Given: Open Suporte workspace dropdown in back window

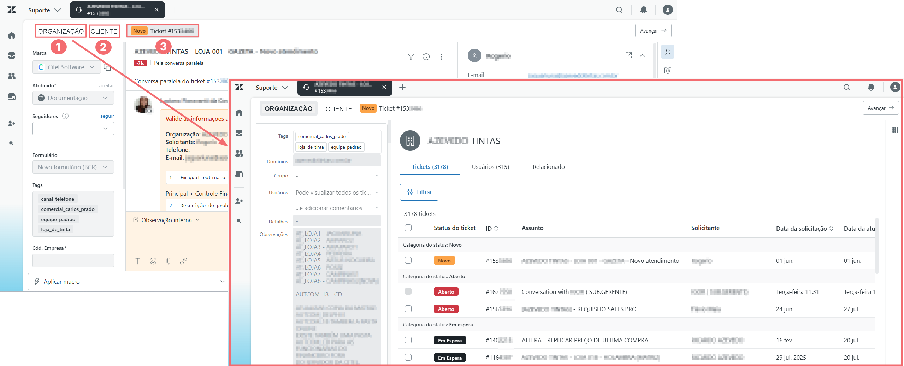Looking at the screenshot, I should coord(45,10).
